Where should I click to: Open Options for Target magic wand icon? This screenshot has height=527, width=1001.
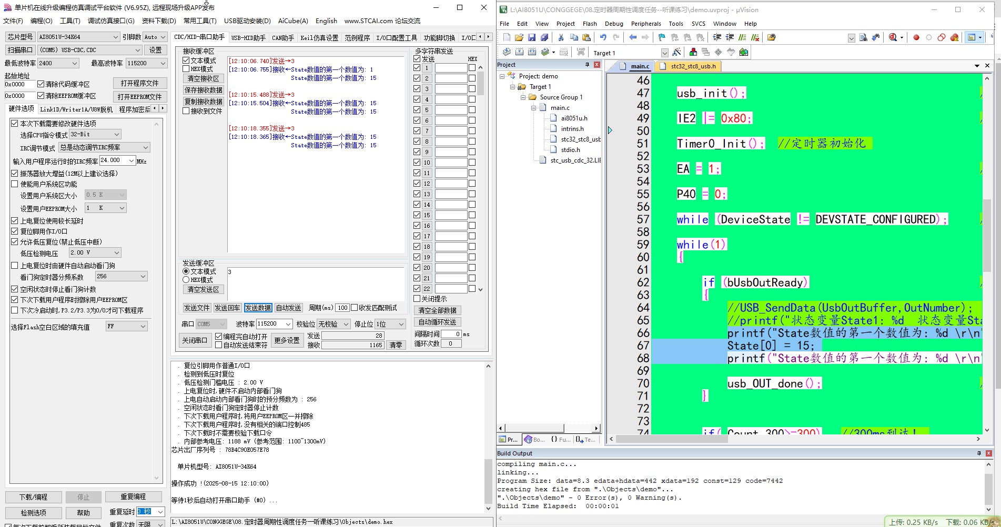(x=677, y=52)
